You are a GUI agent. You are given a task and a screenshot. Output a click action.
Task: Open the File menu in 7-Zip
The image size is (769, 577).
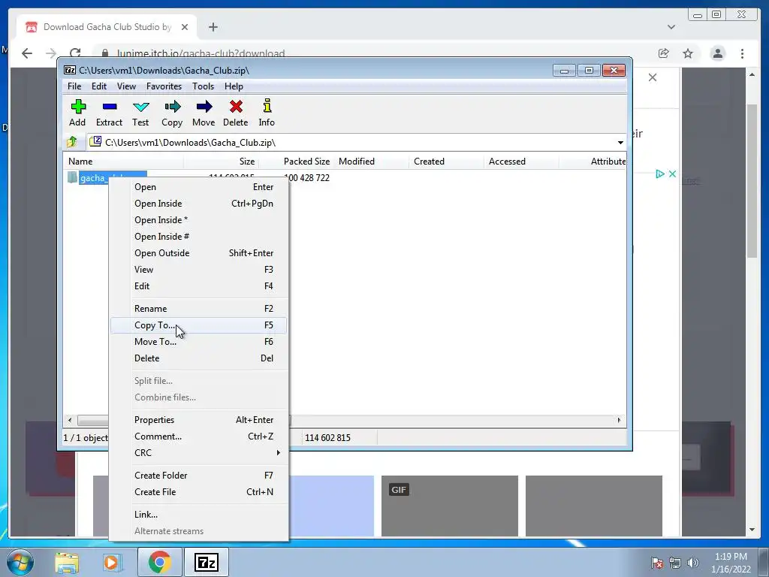click(74, 86)
